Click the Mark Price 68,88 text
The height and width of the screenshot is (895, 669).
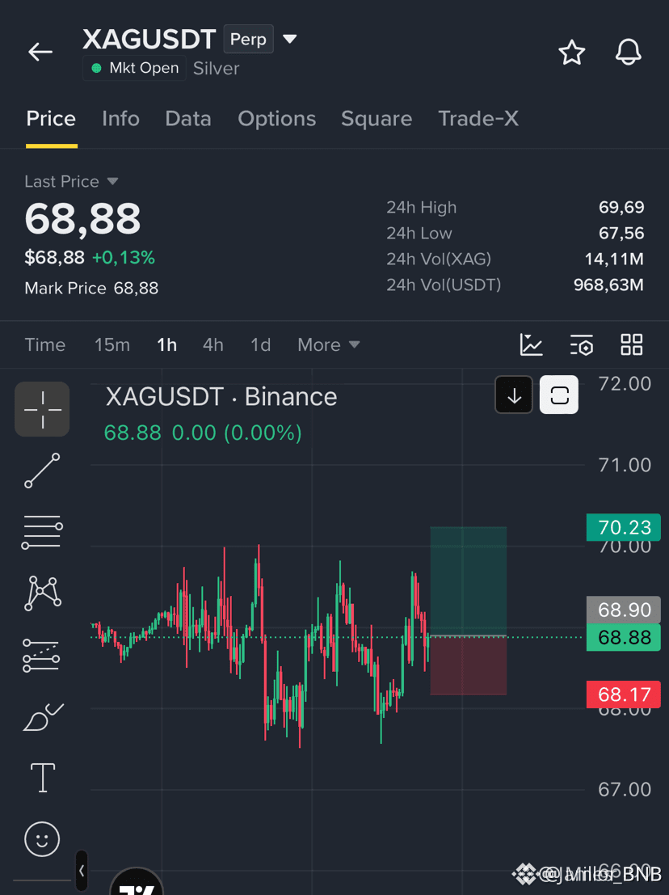pos(91,289)
